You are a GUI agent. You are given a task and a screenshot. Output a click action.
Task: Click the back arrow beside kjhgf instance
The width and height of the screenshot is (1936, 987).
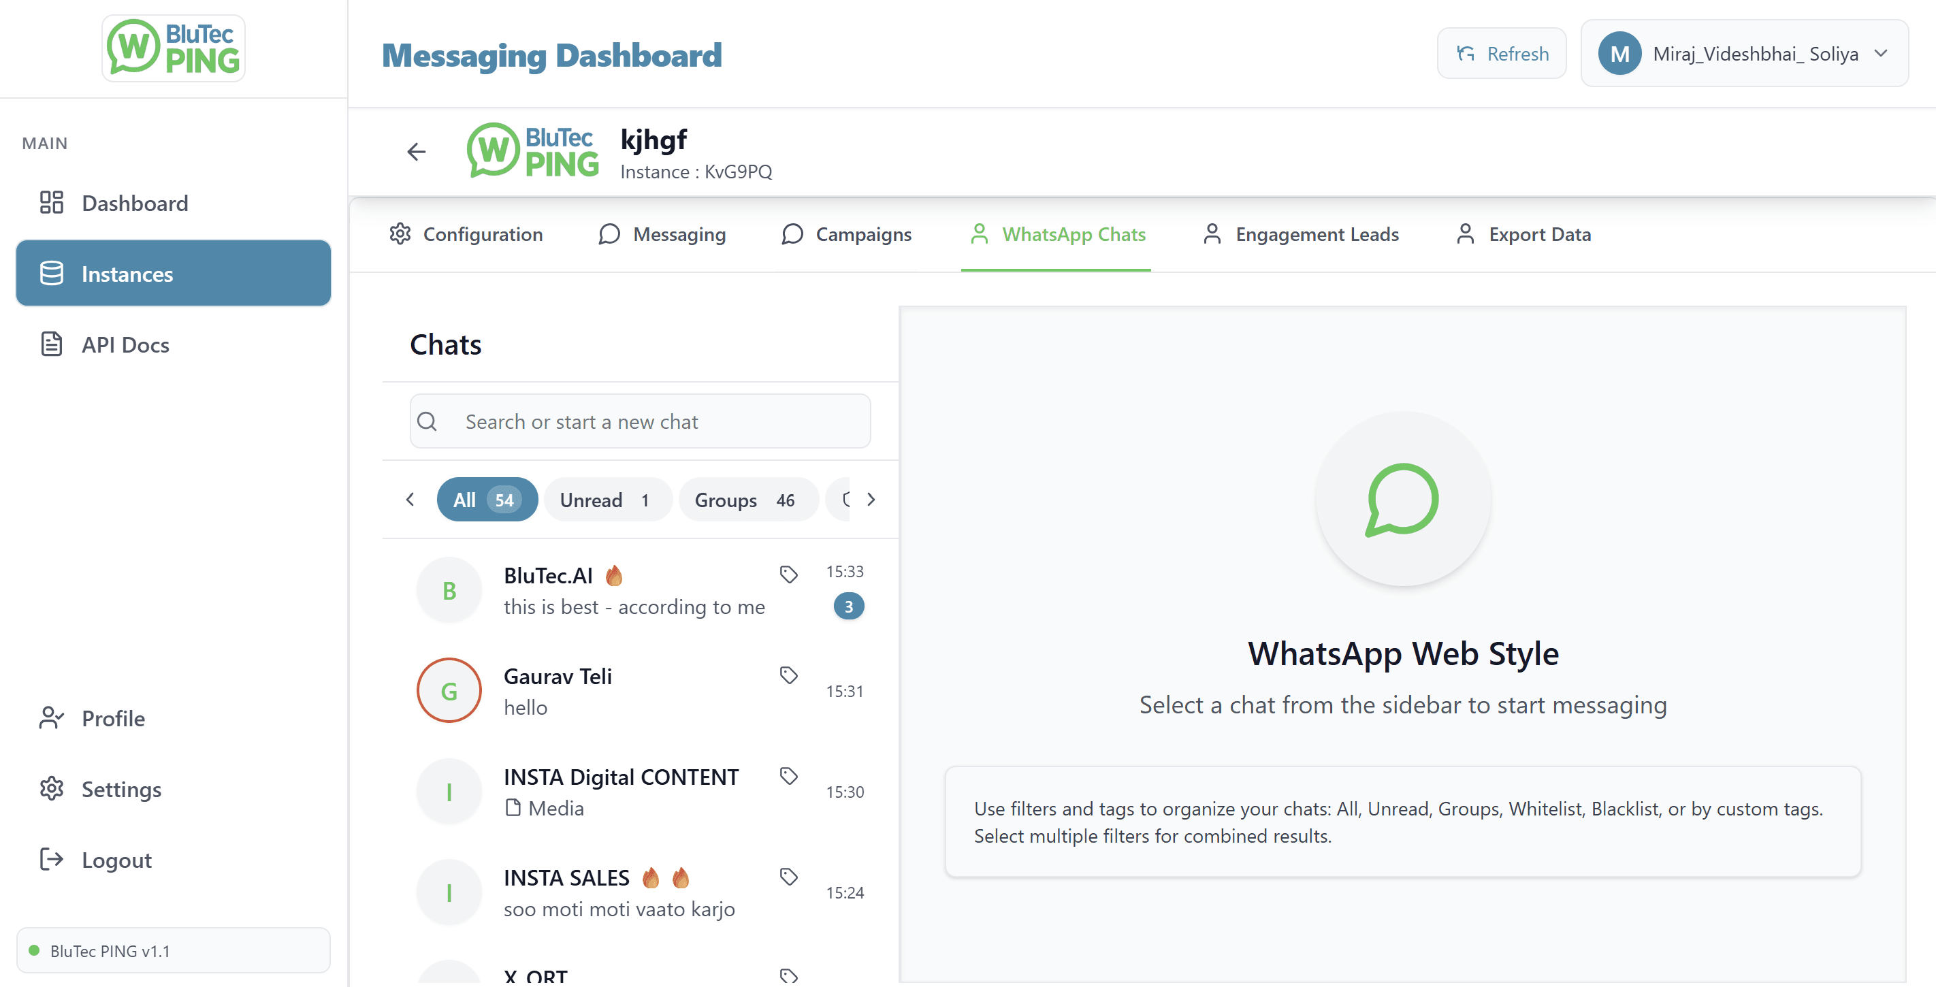click(416, 152)
